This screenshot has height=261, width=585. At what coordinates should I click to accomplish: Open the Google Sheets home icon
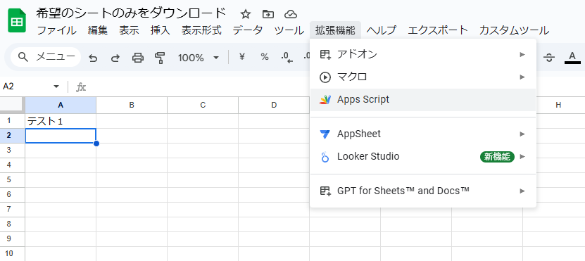pyautogui.click(x=17, y=22)
